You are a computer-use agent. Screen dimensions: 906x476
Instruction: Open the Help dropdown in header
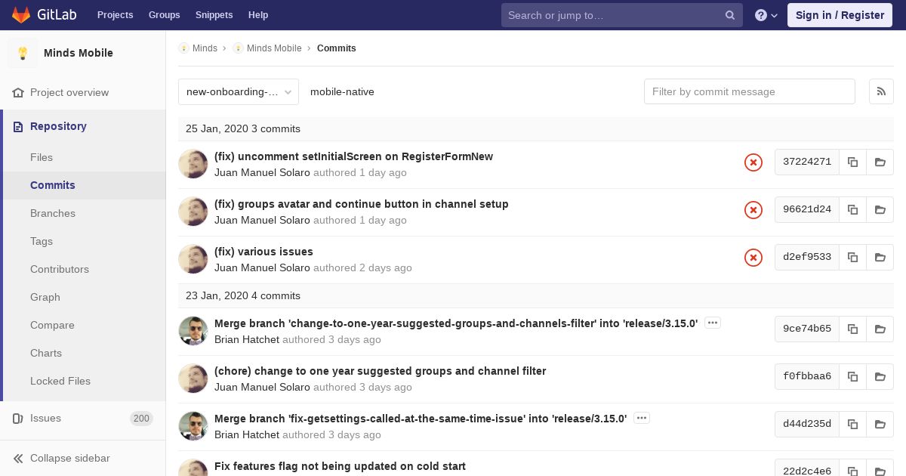point(766,15)
